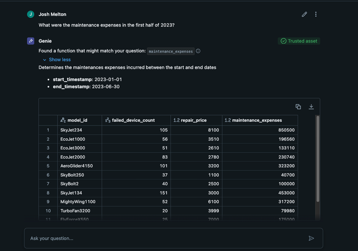
Task: Open the three-dot more options menu
Action: (x=316, y=15)
